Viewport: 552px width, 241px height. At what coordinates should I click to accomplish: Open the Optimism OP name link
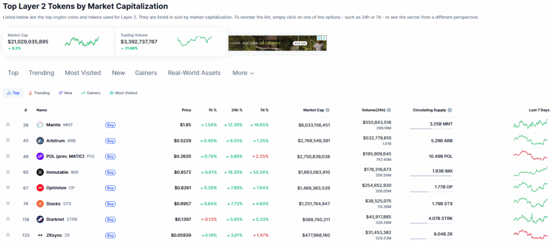60,188
